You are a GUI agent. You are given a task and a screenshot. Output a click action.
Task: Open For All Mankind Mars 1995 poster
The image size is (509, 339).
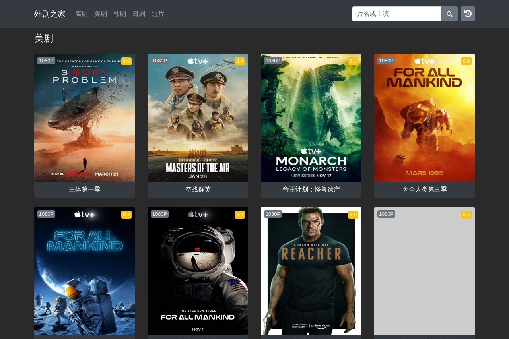click(424, 118)
